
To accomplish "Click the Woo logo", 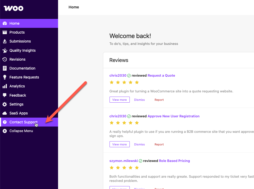I will pos(13,8).
